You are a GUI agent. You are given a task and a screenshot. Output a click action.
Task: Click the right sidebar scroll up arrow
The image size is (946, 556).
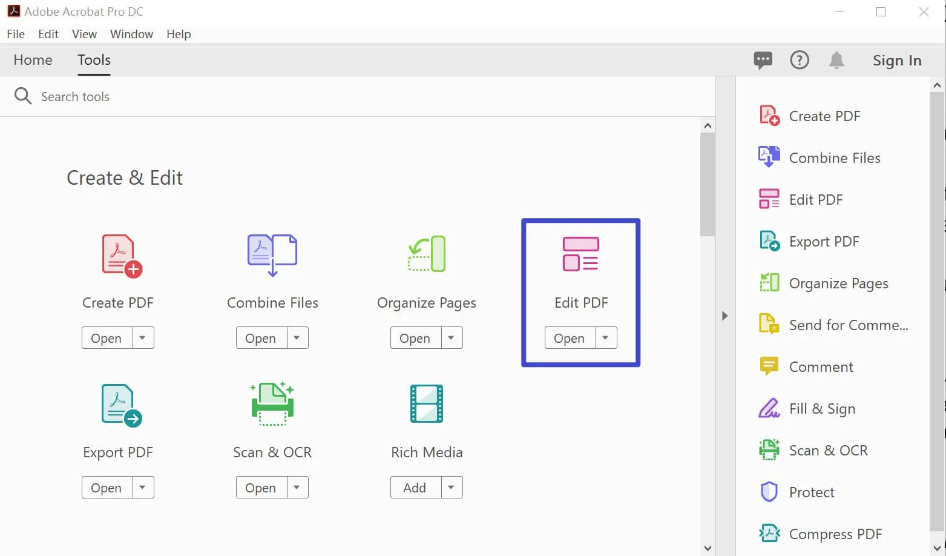(938, 85)
